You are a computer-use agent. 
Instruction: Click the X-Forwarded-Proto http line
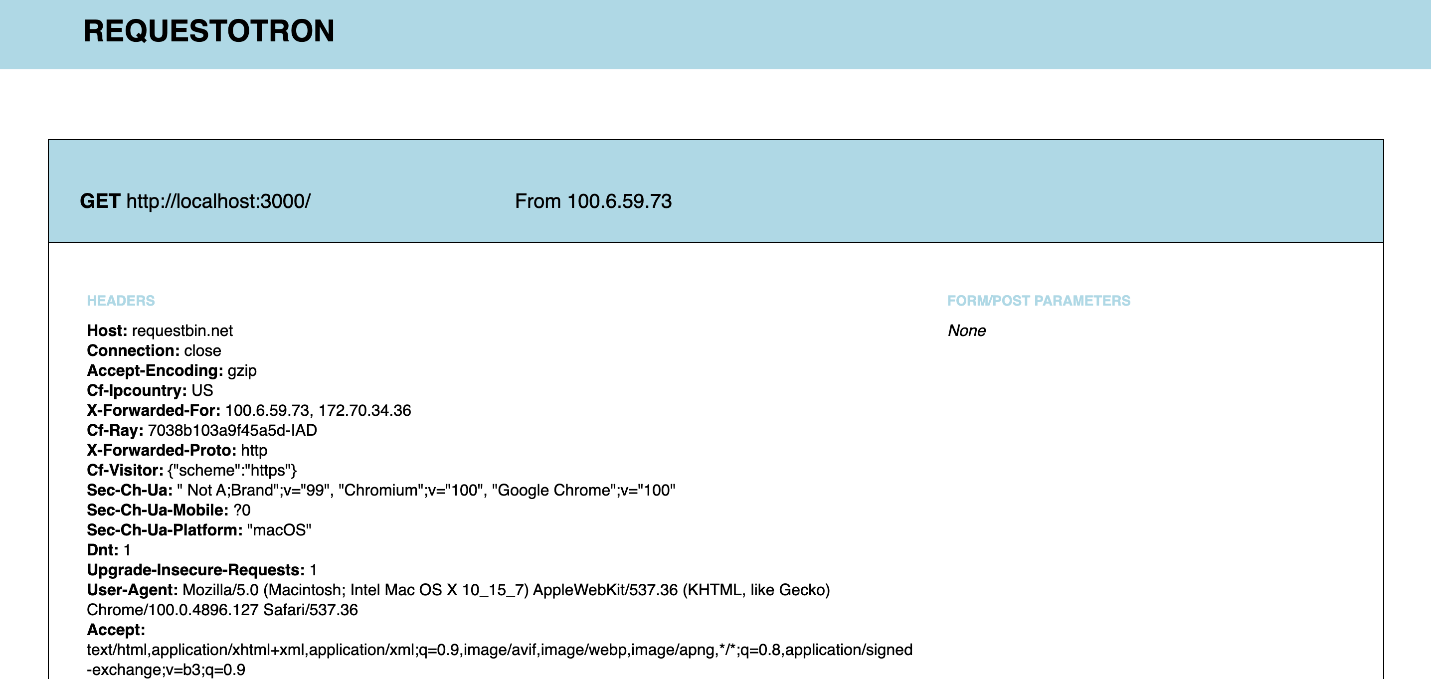pos(177,451)
